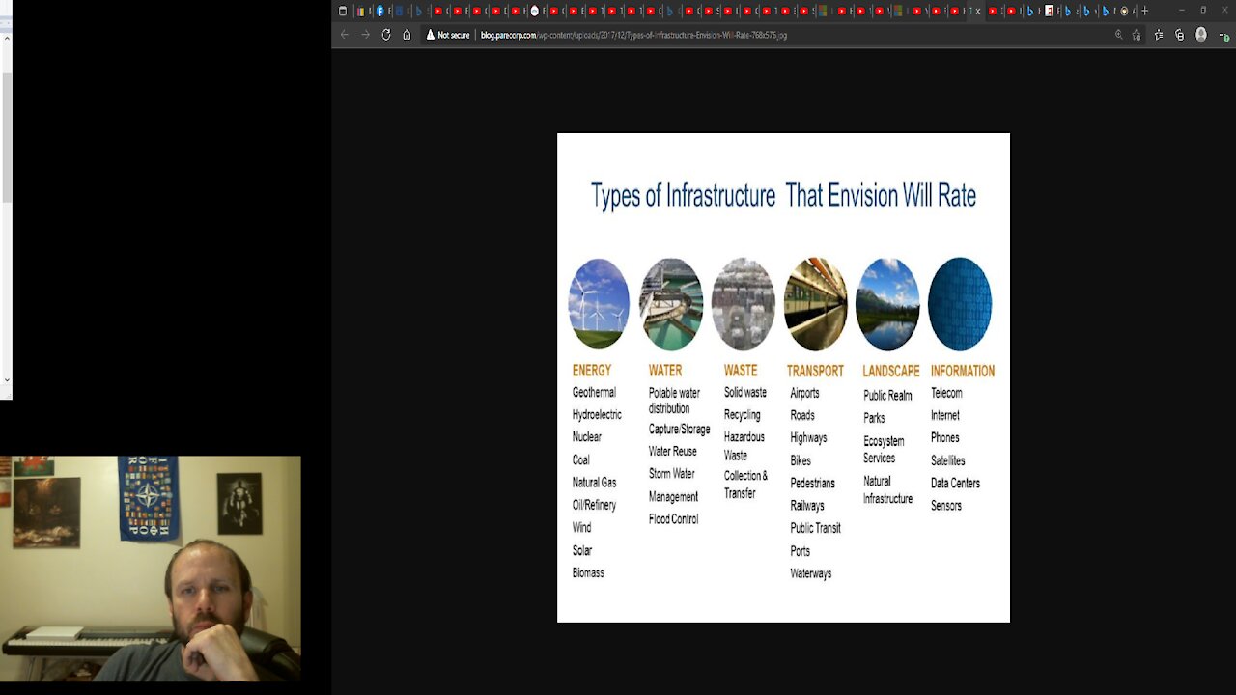Click the 'Nuclear' text

coord(587,437)
